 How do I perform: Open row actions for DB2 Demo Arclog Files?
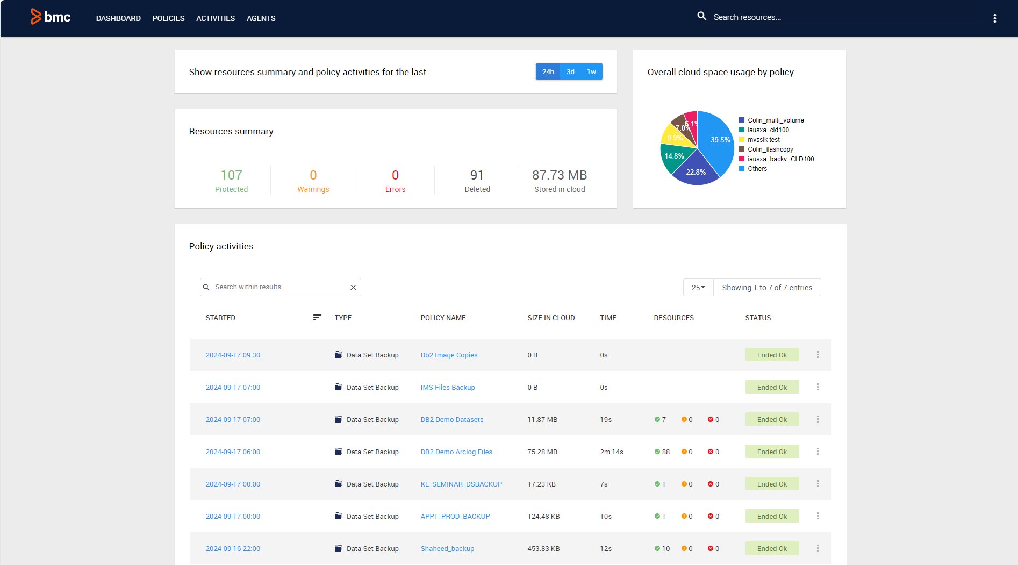[818, 452]
